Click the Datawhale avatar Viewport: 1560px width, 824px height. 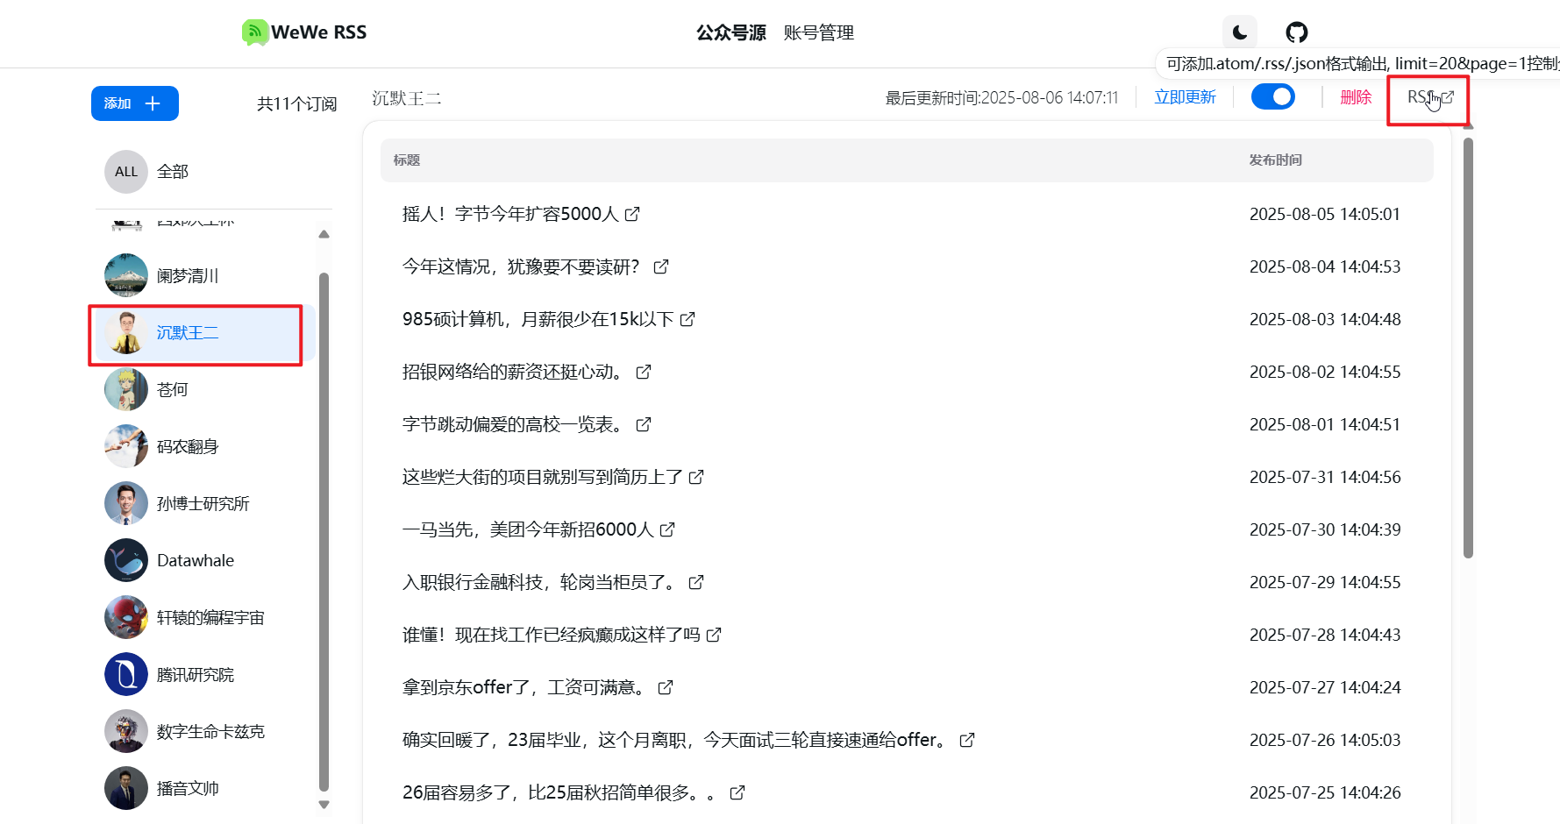pyautogui.click(x=126, y=560)
